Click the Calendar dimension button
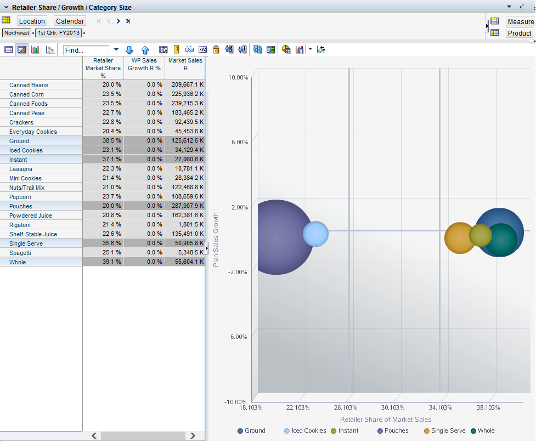Screen dimensions: 536x442 (x=70, y=21)
